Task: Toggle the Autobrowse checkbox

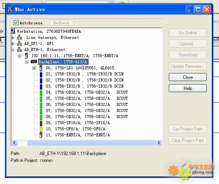Action: (16, 23)
